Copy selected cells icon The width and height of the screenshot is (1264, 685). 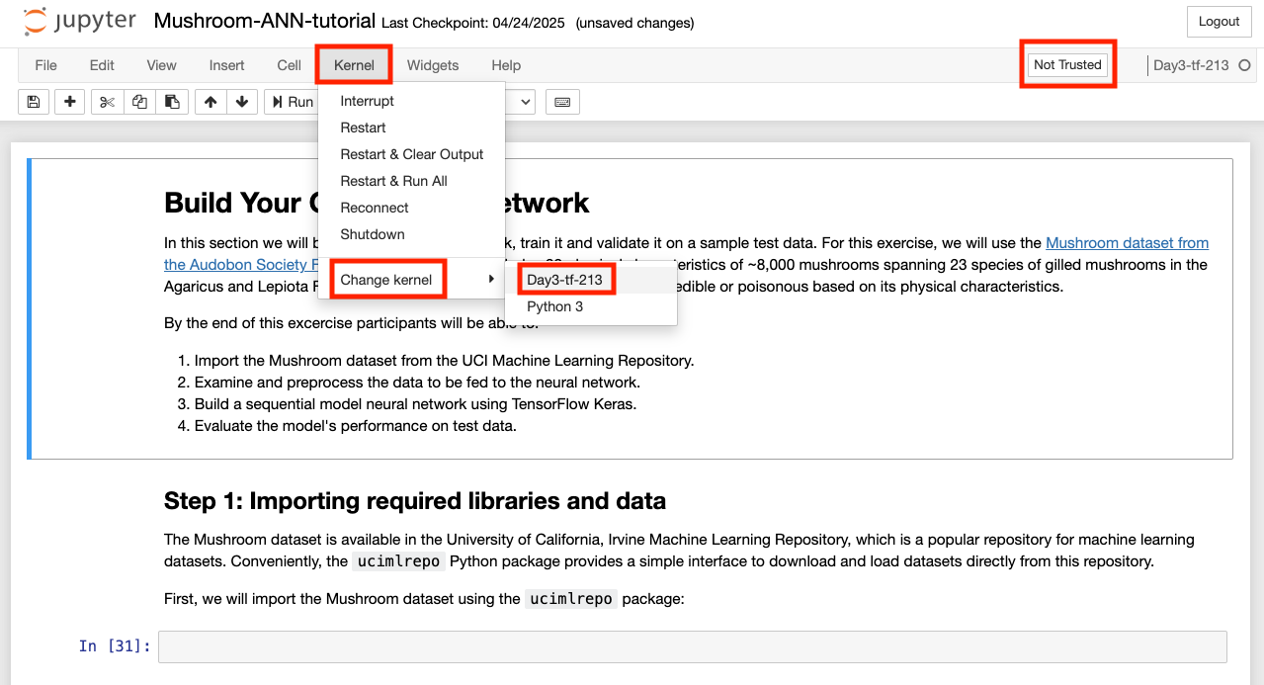tap(139, 102)
